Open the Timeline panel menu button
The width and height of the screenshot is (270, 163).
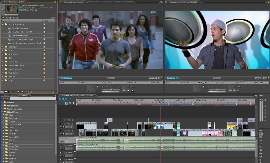pyautogui.click(x=256, y=96)
